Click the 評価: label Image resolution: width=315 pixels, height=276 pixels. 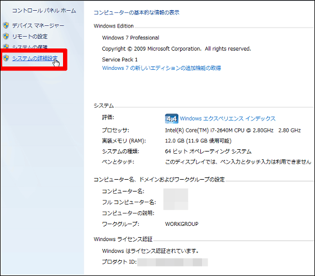pos(108,117)
